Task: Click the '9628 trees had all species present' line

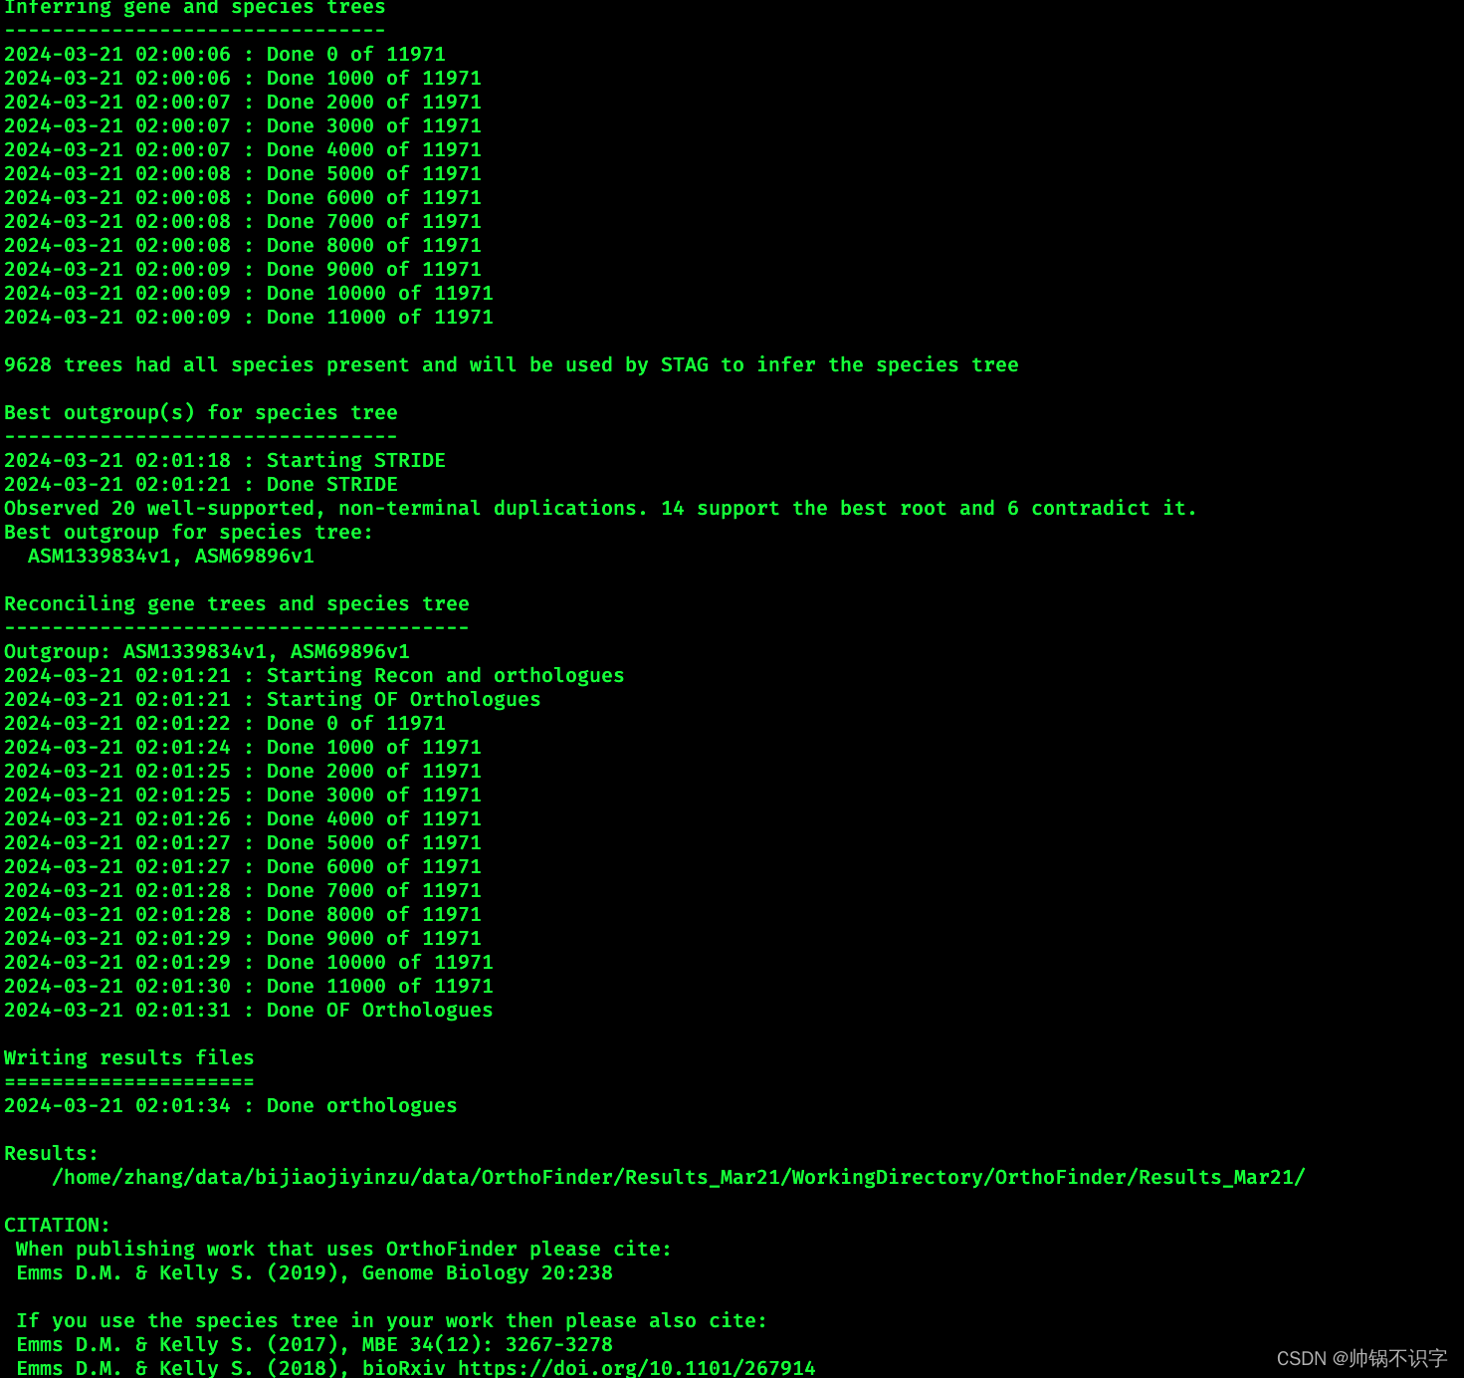Action: [512, 365]
